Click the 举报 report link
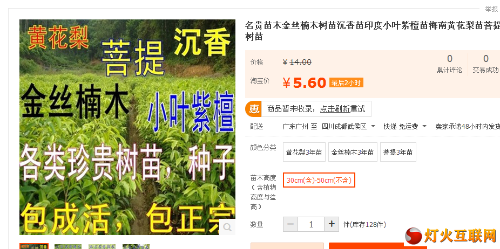Viewport: 500px width, 249px height. [491, 9]
